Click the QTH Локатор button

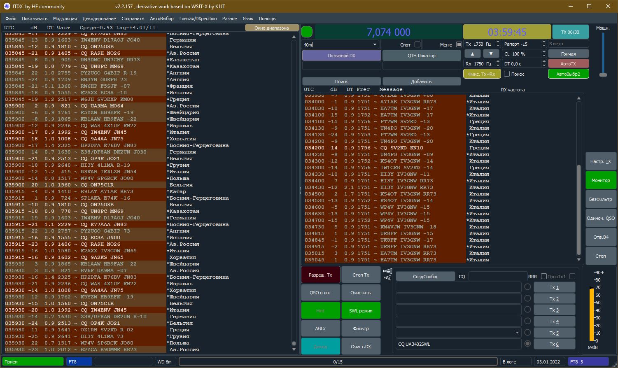[421, 56]
